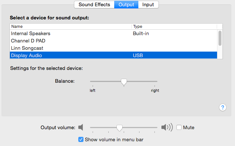Set balance fully to the right end
Screen dimensions: 235x146
pyautogui.click(x=157, y=81)
